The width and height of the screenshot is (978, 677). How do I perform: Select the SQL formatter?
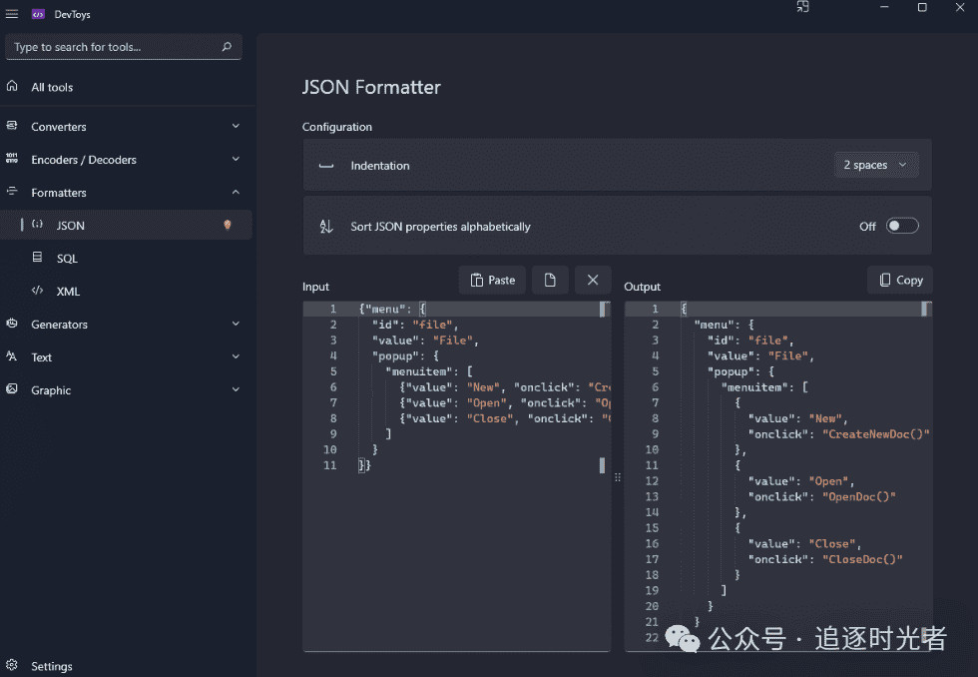[67, 259]
